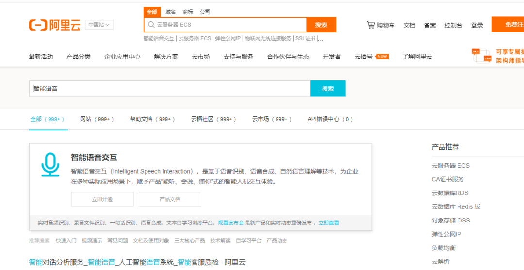The height and width of the screenshot is (270, 524).
Task: Click the 弹性公网IP hot search link
Action: tap(228, 38)
